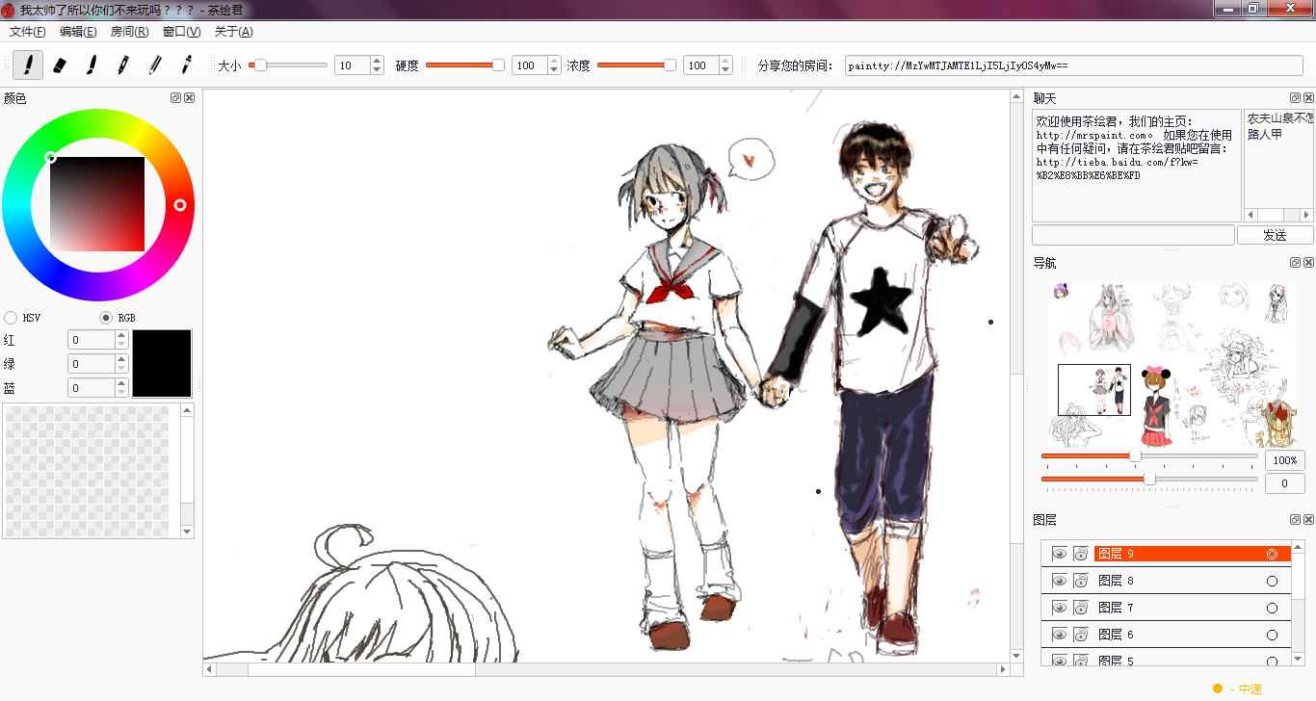
Task: Increase the 大小 size spinbox value
Action: click(x=377, y=62)
